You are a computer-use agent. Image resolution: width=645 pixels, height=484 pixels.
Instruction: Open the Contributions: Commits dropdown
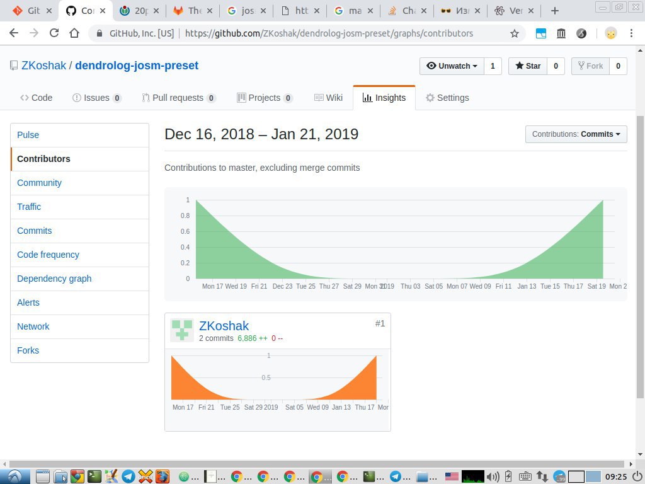pos(576,134)
